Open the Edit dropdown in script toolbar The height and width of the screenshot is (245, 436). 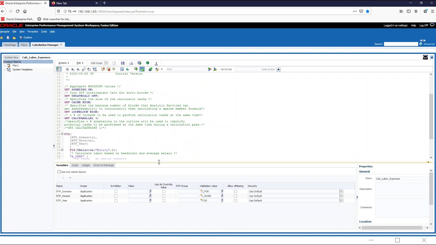click(80, 63)
